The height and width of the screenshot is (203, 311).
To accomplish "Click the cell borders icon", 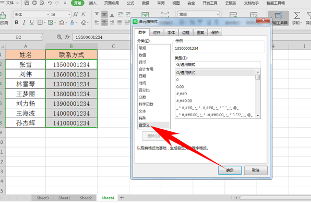I will (40, 22).
